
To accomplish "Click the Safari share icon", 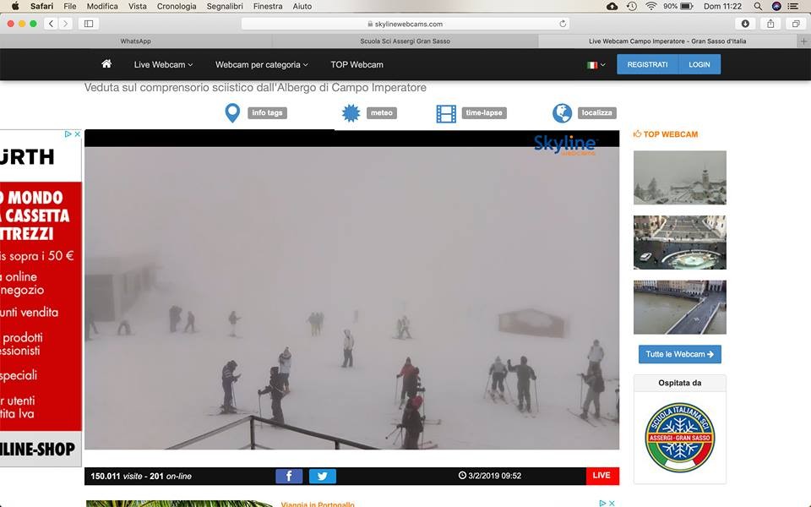I will [770, 24].
